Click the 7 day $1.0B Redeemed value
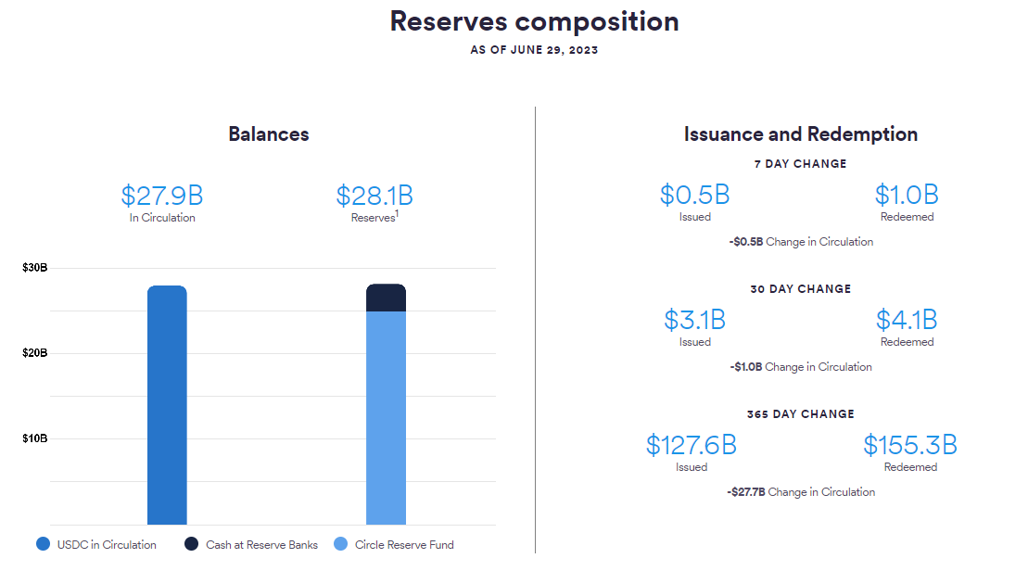1028x571 pixels. (907, 195)
